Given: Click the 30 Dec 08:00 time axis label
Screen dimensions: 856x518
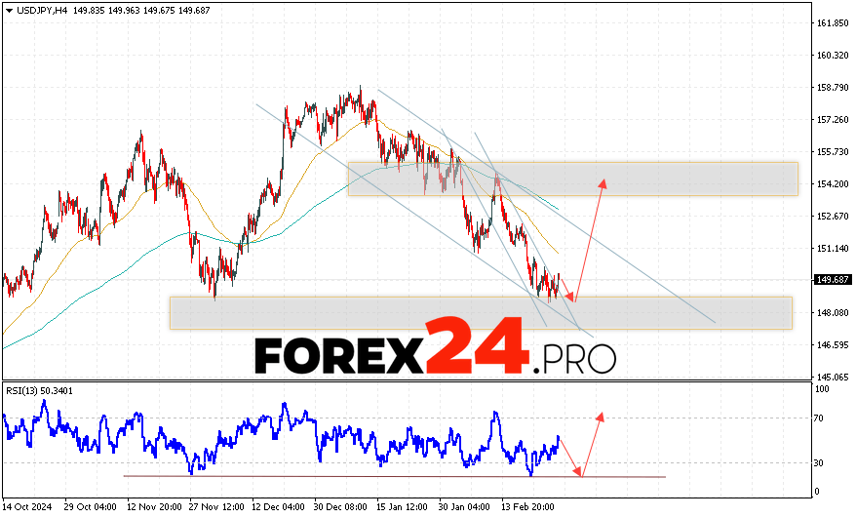Looking at the screenshot, I should click(341, 507).
